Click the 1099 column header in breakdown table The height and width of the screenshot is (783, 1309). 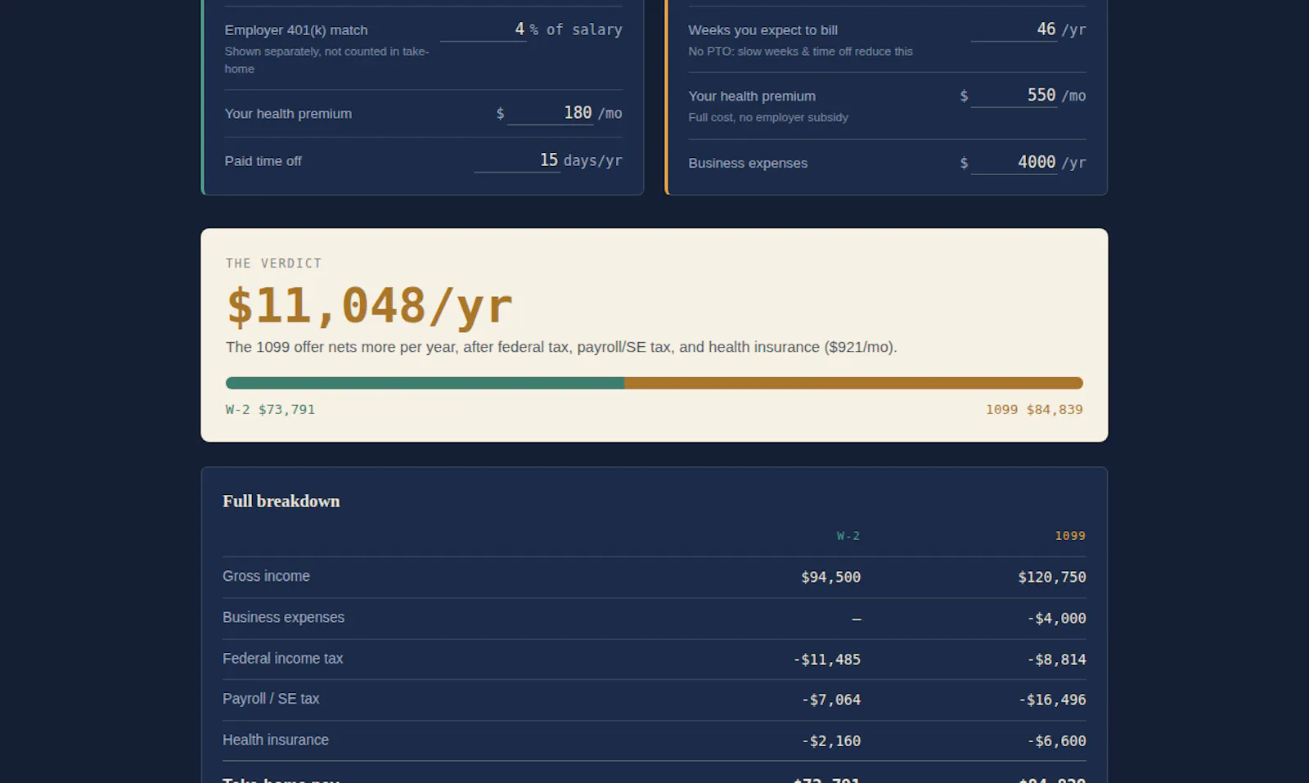1070,536
